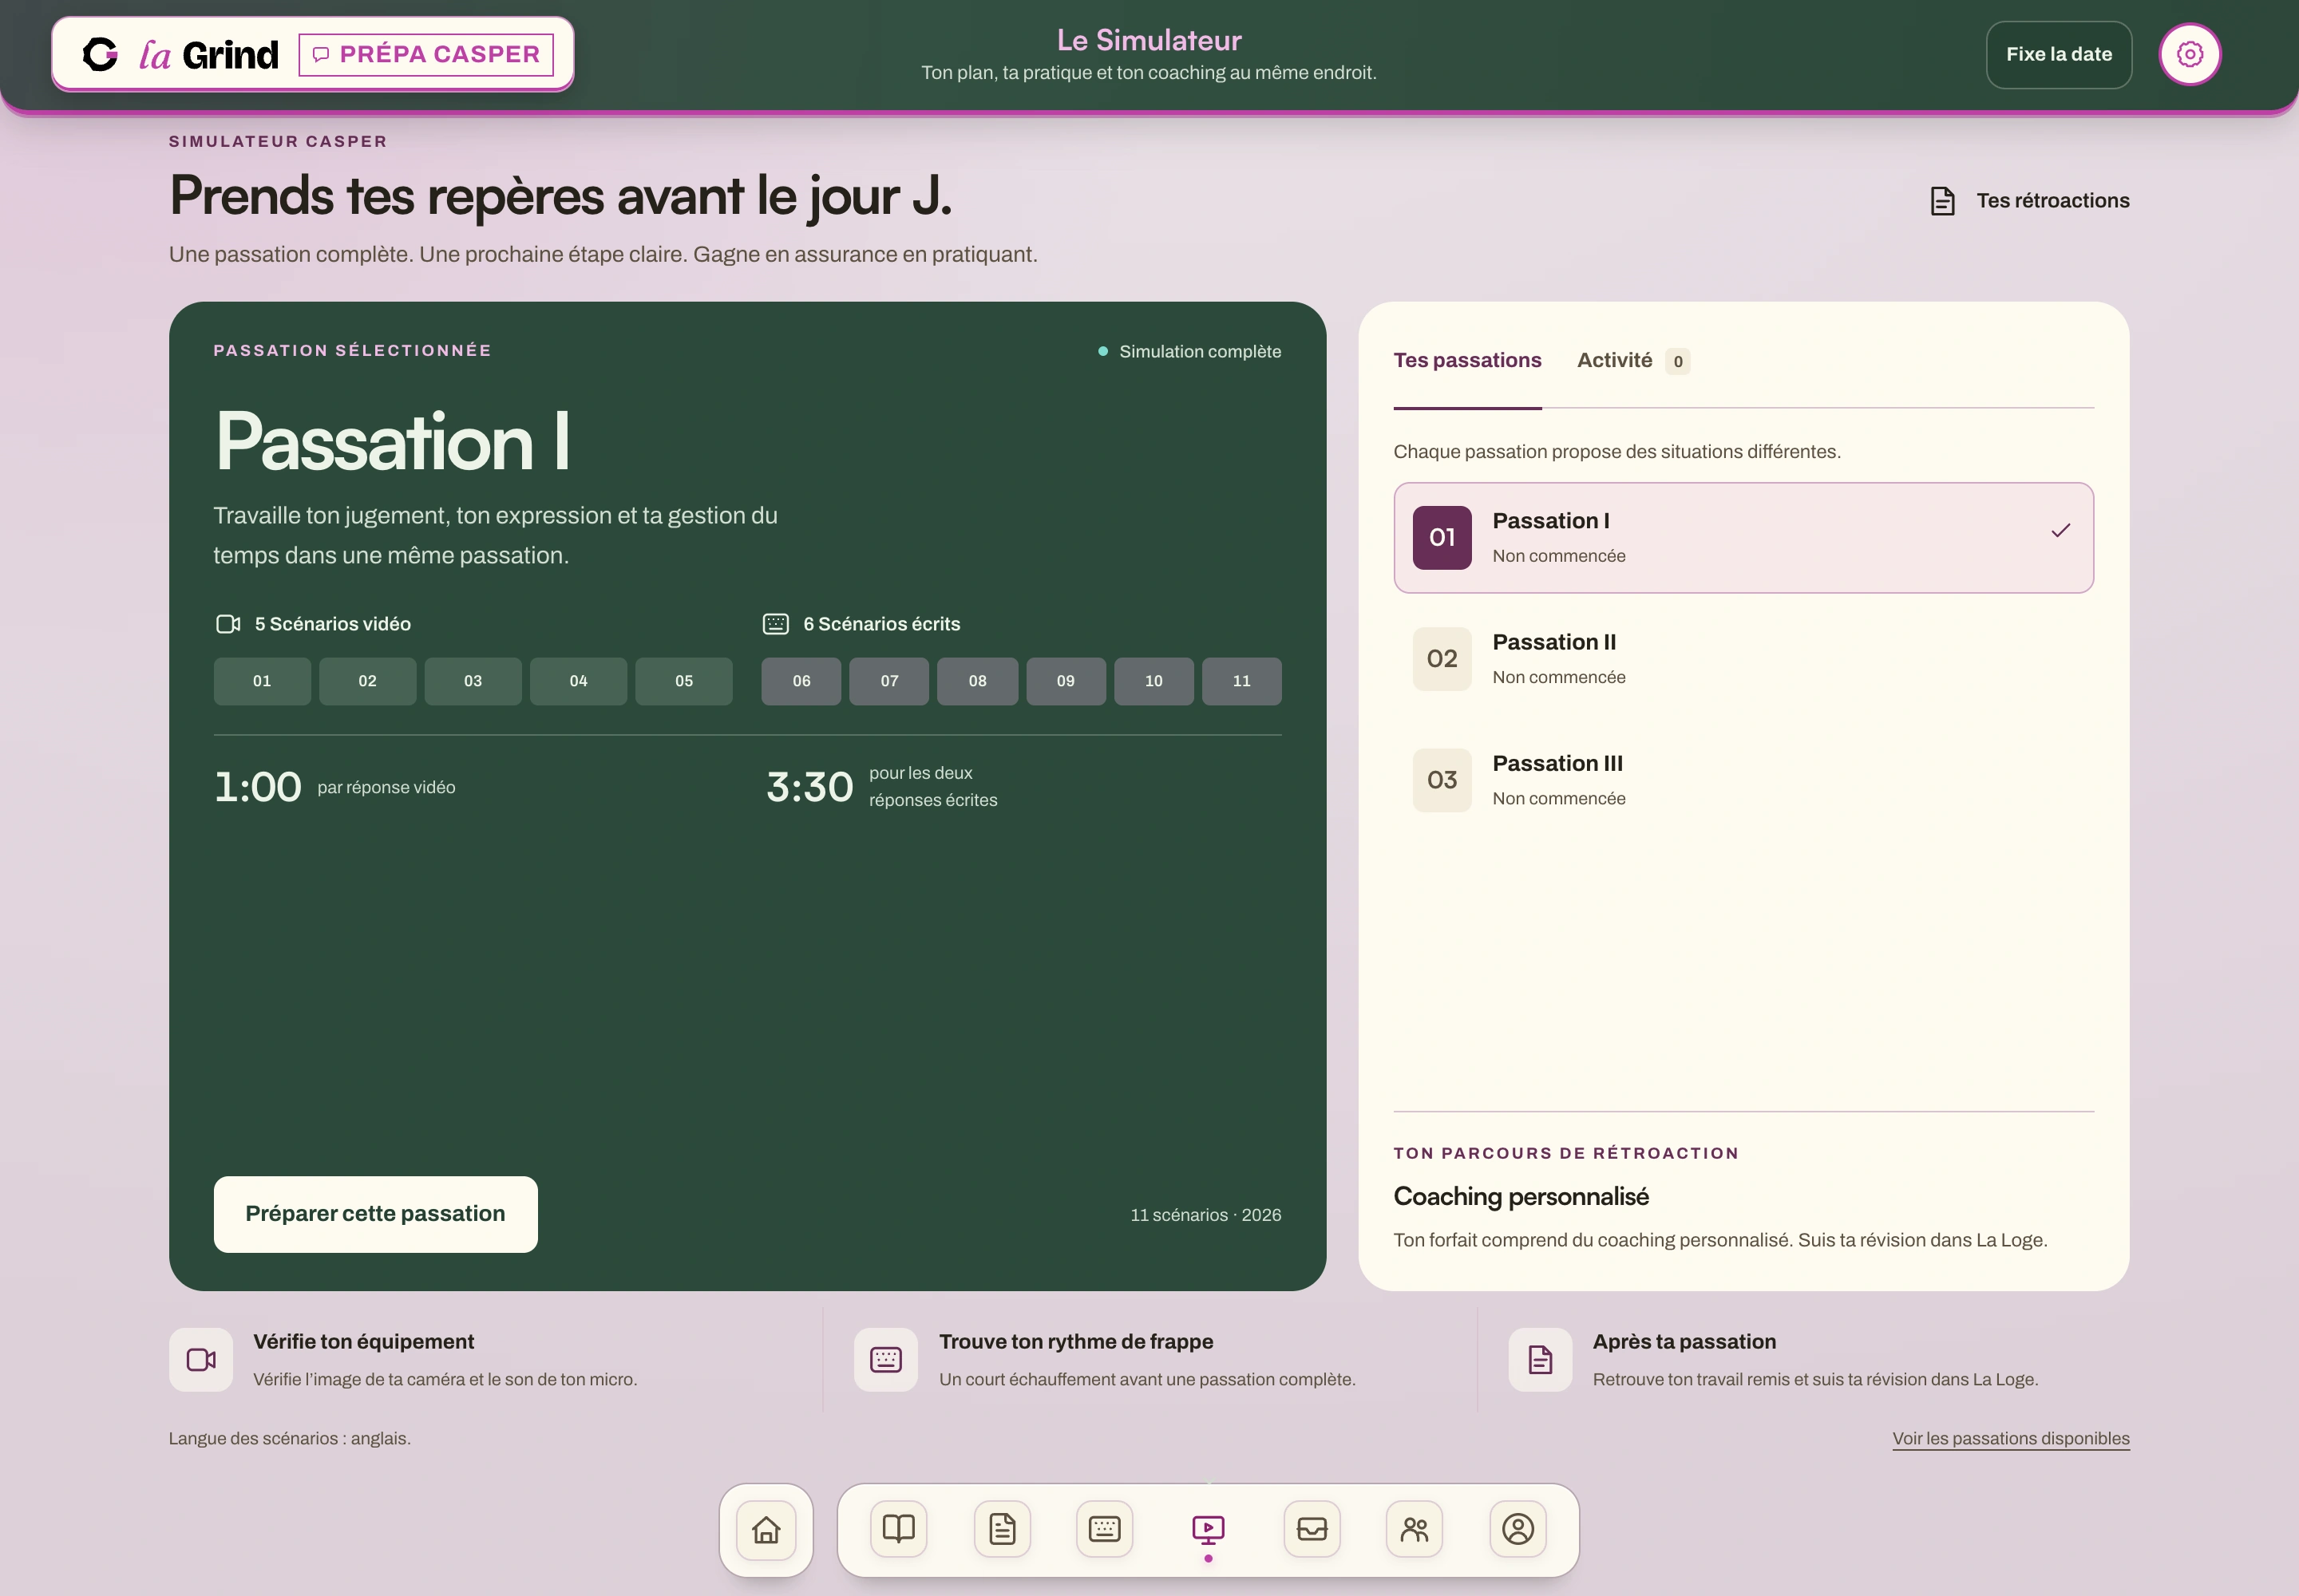The image size is (2299, 1596).
Task: Open the profile avatar icon in dock
Action: [1517, 1529]
